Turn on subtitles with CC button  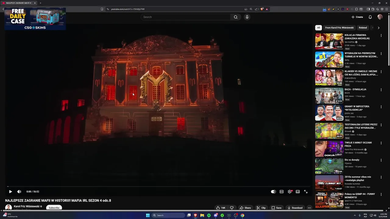(x=282, y=192)
